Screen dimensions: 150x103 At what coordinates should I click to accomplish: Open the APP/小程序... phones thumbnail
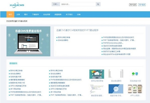coord(135,89)
